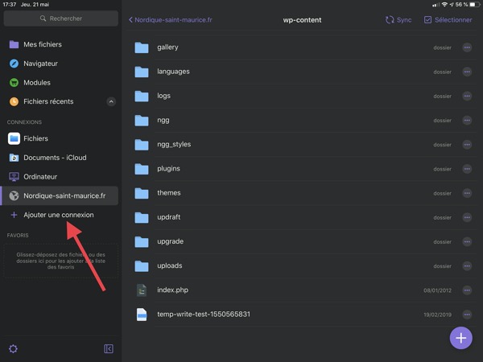Click Ajouter une connexion
483x362 pixels.
[58, 215]
